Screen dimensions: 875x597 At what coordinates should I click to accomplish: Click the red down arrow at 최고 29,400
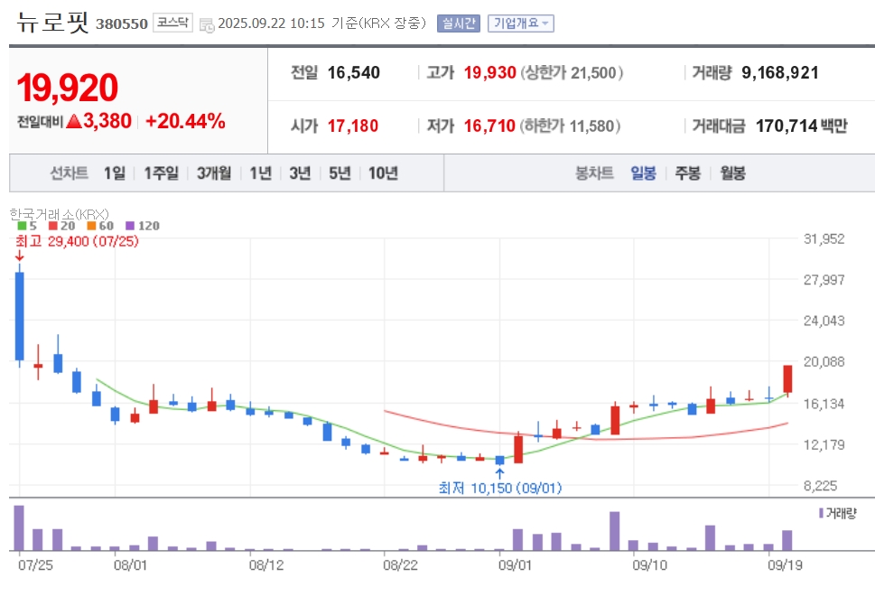19,257
